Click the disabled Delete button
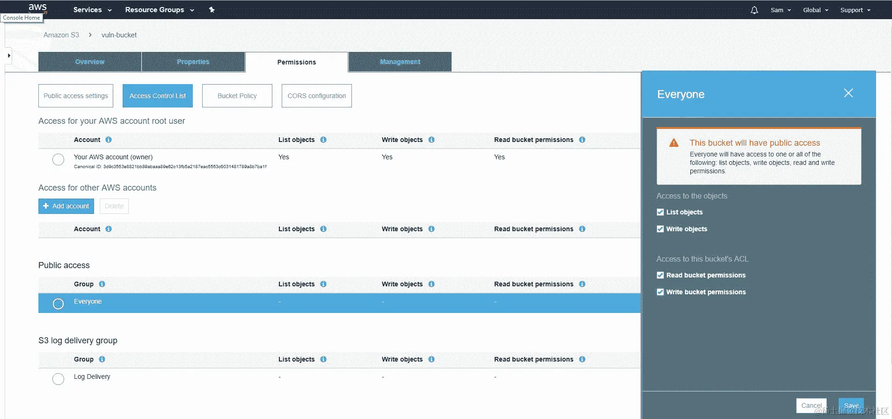This screenshot has width=892, height=419. pos(114,206)
